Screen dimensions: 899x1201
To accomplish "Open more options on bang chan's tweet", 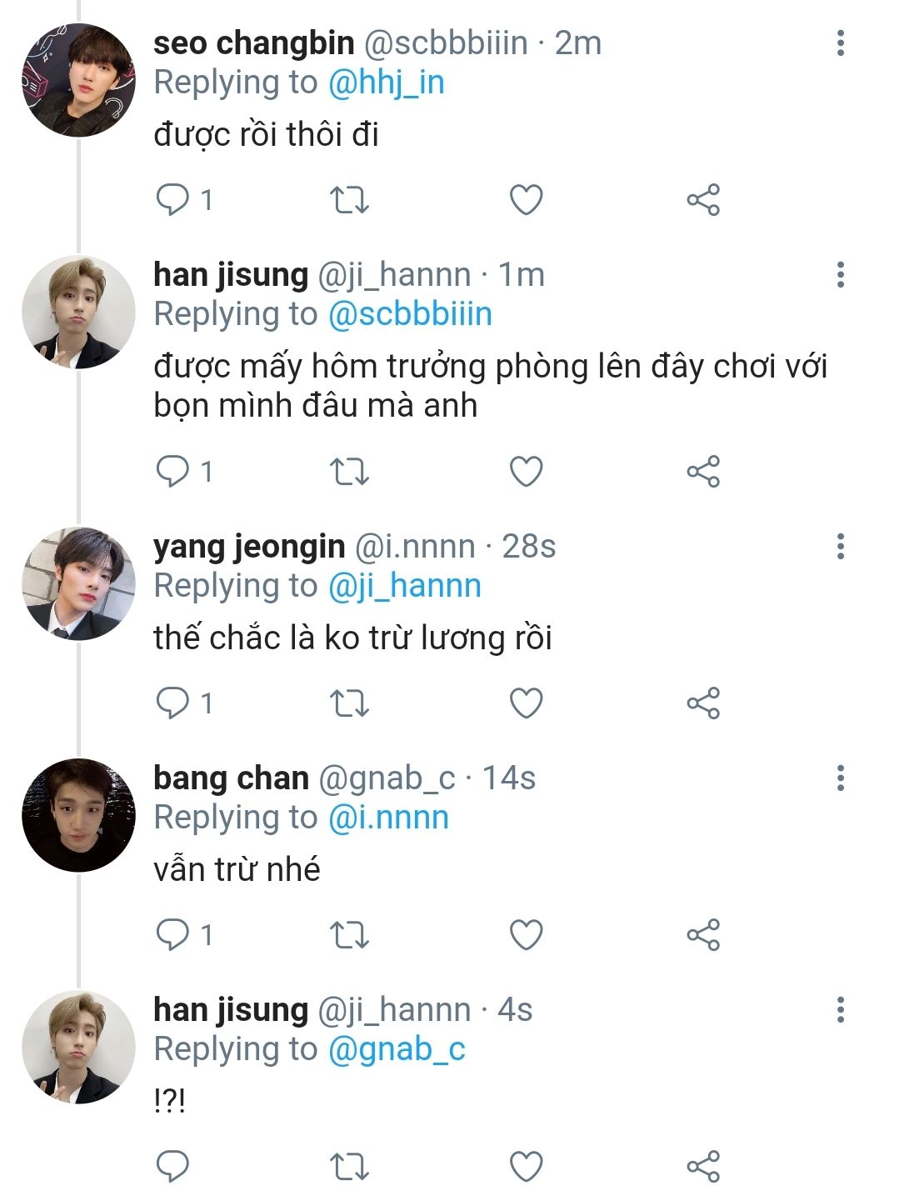I will pyautogui.click(x=840, y=778).
